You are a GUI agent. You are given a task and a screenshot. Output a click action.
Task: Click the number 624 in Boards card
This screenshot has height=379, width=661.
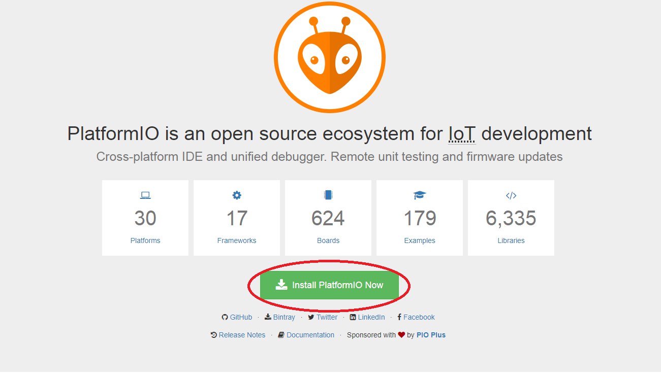(328, 218)
